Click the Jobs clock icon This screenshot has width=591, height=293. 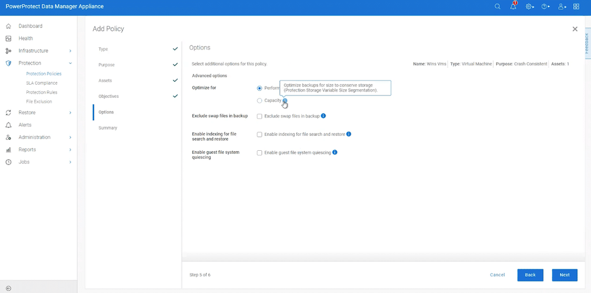tap(9, 162)
